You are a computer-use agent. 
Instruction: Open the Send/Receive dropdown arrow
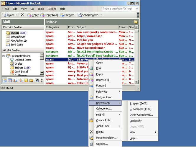click(x=101, y=15)
